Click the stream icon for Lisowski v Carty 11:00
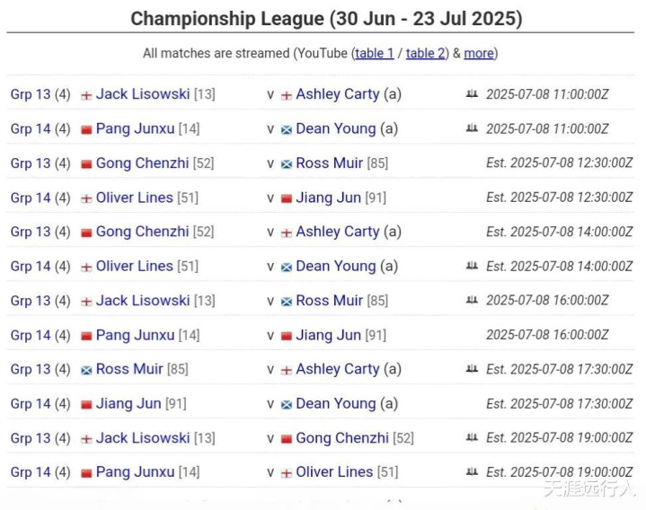646x510 pixels. tap(472, 94)
